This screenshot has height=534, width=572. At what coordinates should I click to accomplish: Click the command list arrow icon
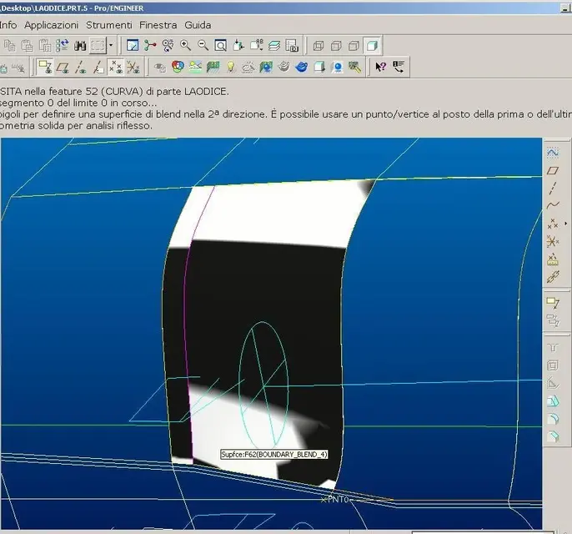[399, 67]
